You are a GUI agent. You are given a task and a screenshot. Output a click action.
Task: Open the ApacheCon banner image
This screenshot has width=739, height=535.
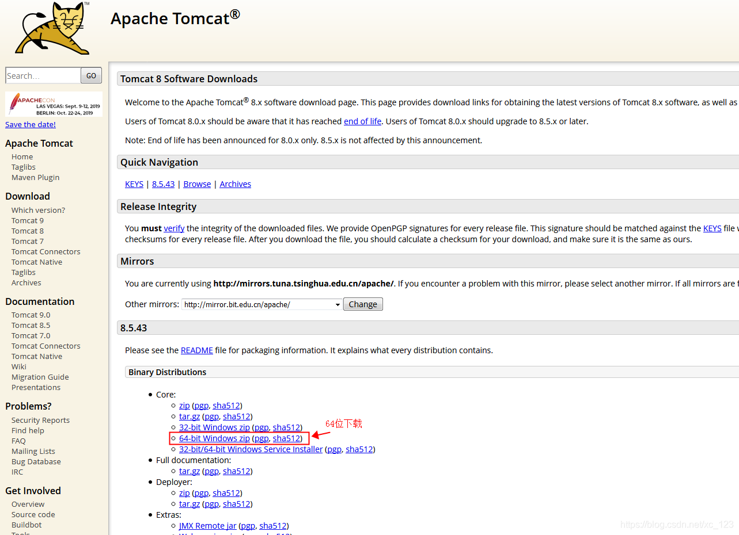(x=54, y=104)
